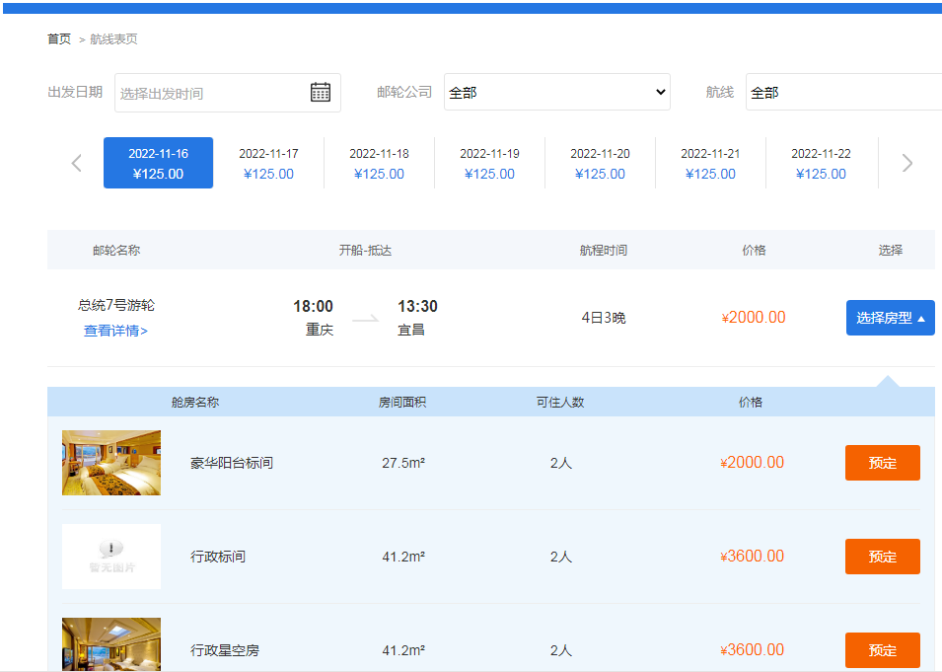Open the 查看详情 link for 总统7号游轮
Image resolution: width=942 pixels, height=672 pixels.
point(115,331)
